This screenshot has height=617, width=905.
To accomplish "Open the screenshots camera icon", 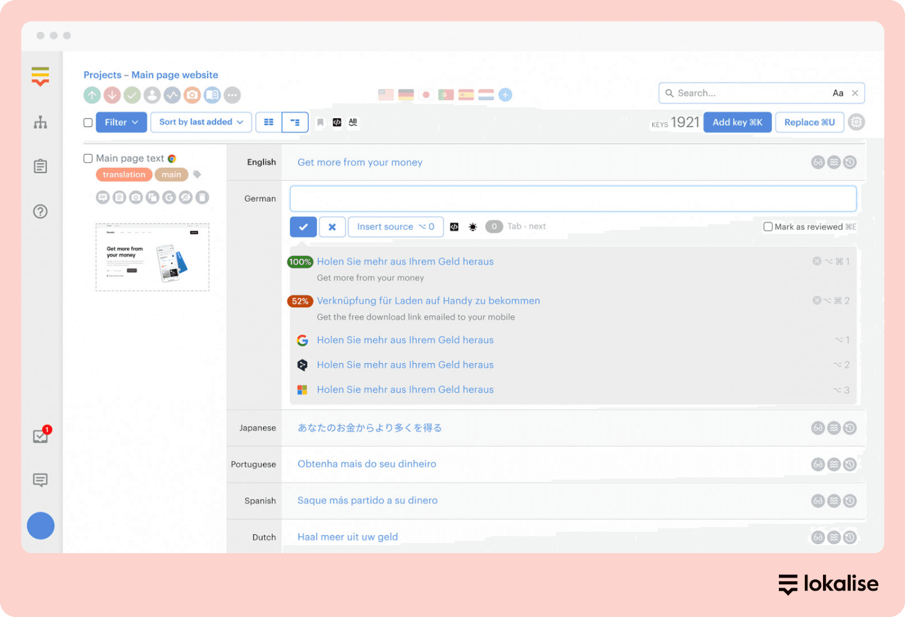I will point(192,95).
